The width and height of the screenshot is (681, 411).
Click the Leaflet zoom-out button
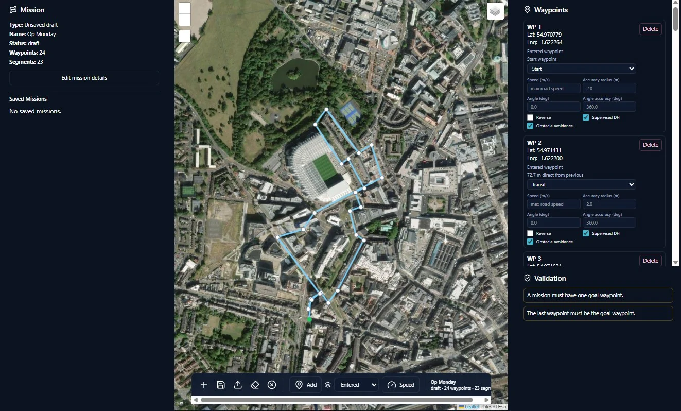pos(184,20)
